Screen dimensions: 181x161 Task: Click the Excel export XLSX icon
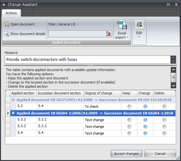122,25
